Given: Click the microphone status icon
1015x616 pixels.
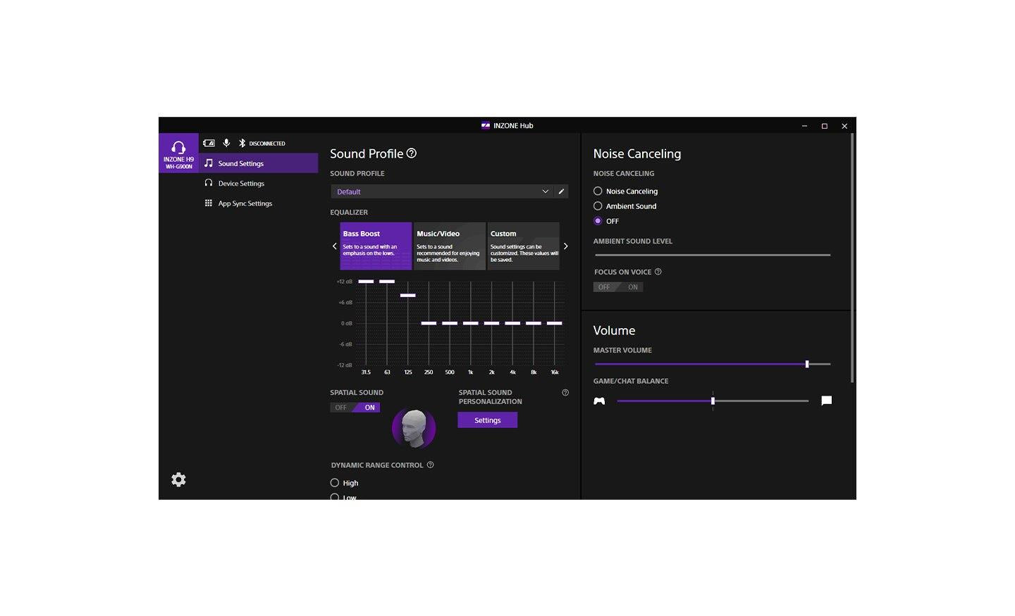Looking at the screenshot, I should click(226, 143).
